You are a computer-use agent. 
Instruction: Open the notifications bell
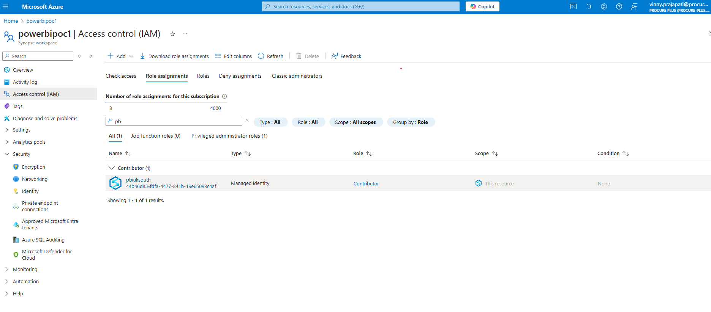click(x=589, y=6)
